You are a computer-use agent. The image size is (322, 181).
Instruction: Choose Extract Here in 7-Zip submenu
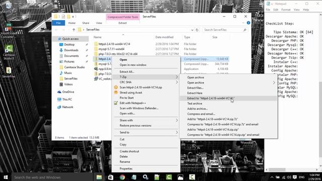195,93
